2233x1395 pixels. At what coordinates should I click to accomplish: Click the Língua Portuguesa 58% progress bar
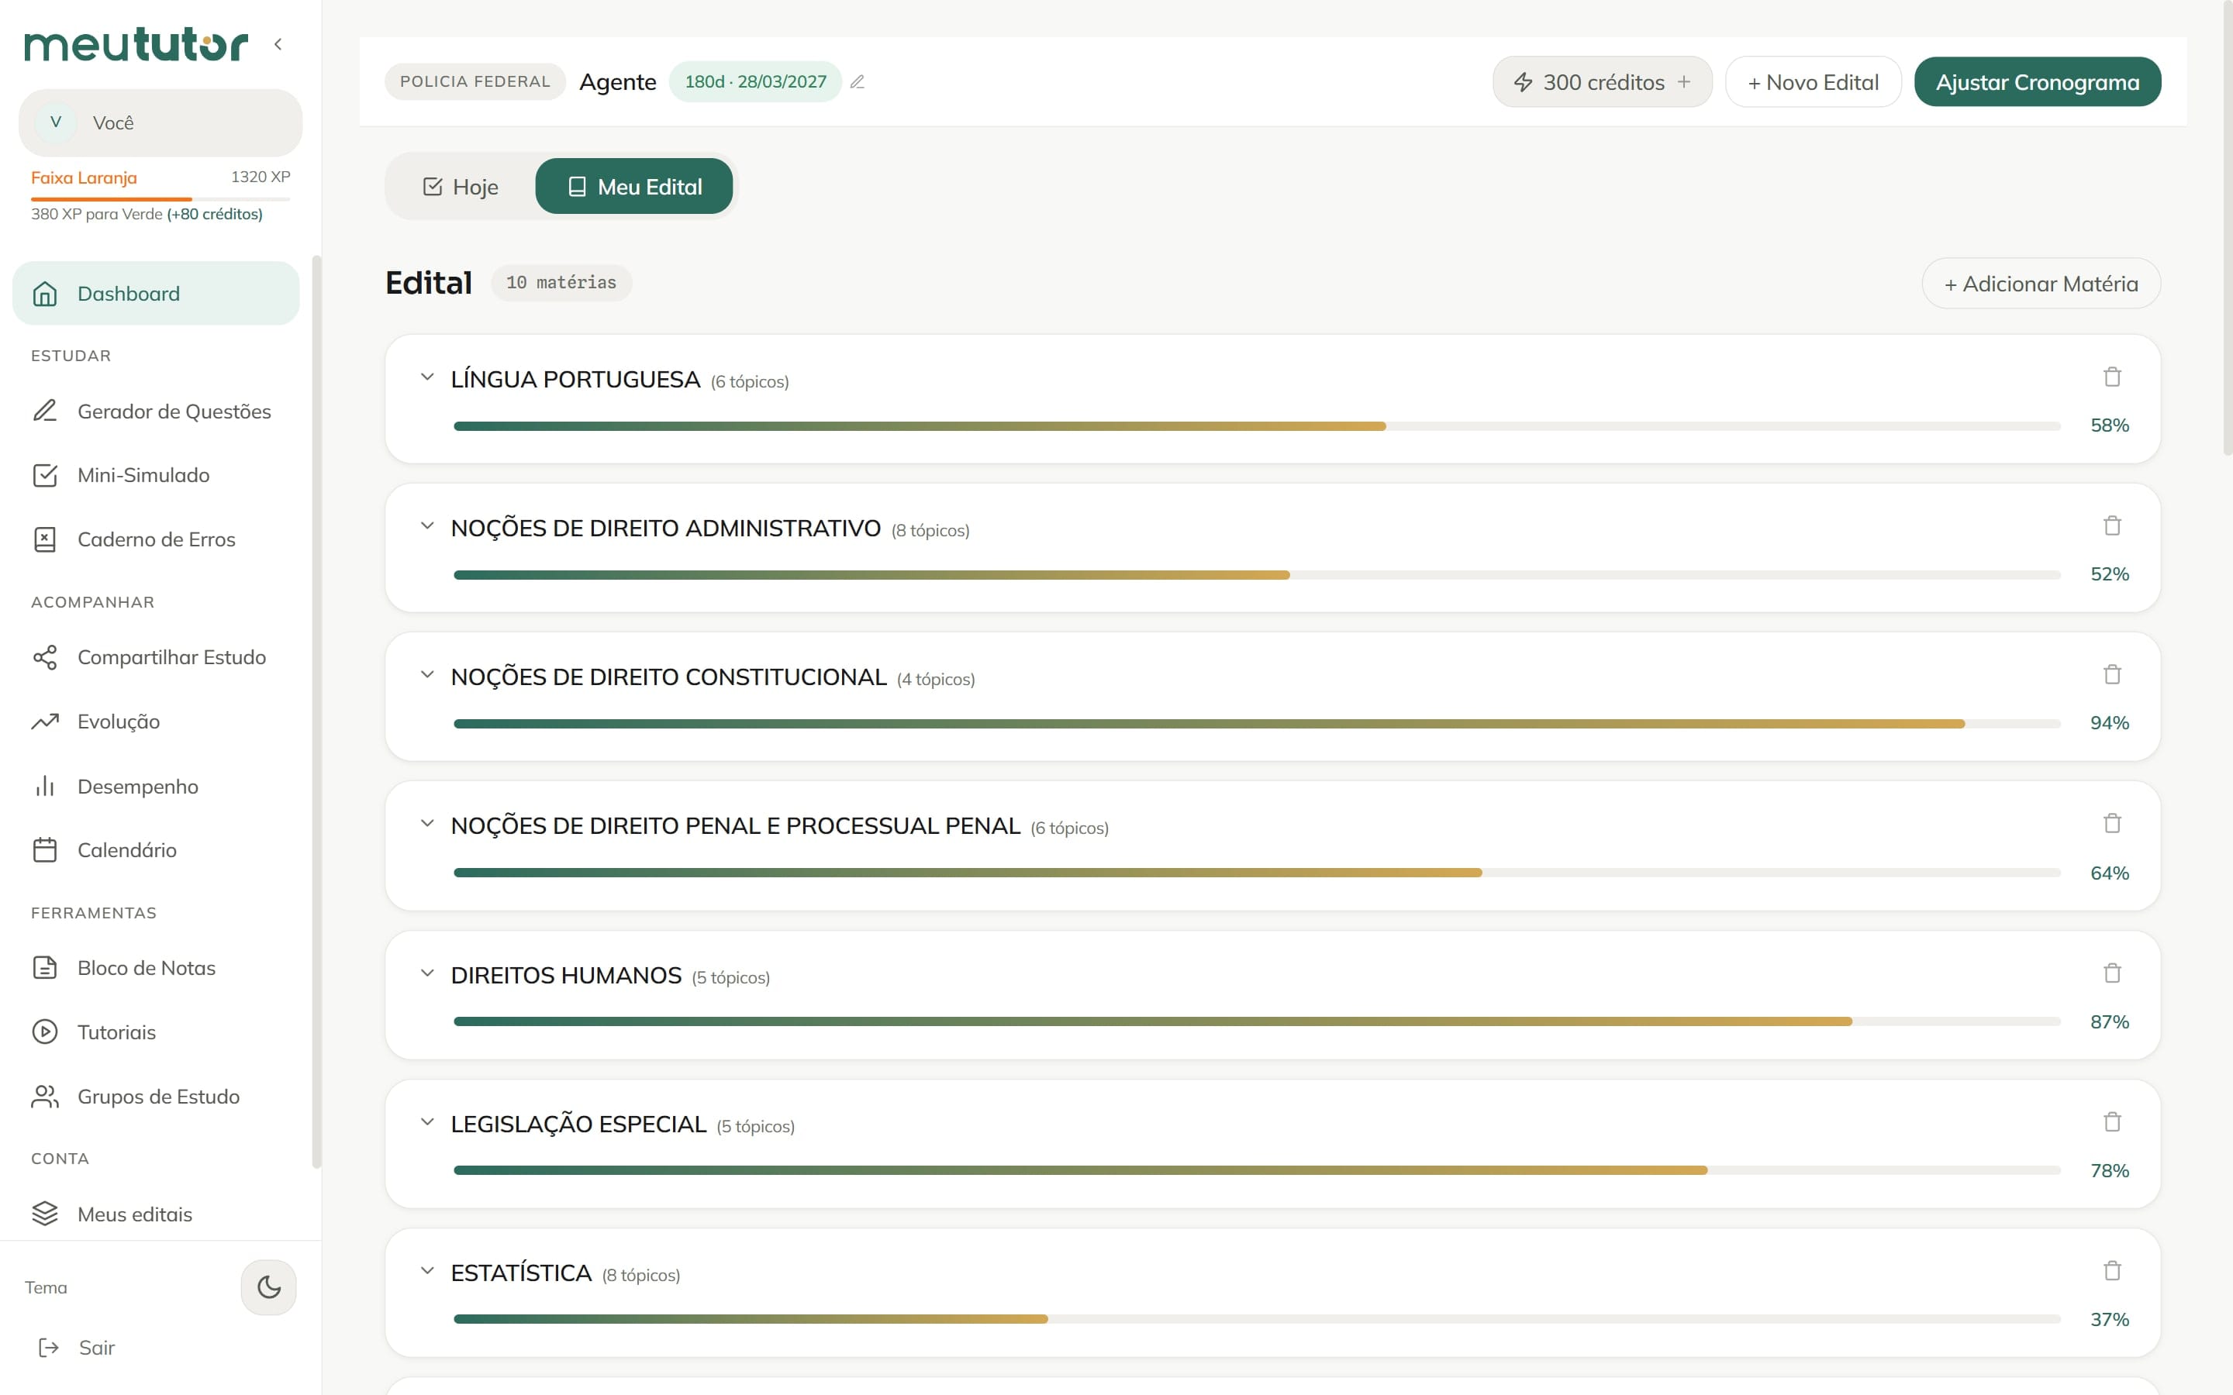point(1257,426)
